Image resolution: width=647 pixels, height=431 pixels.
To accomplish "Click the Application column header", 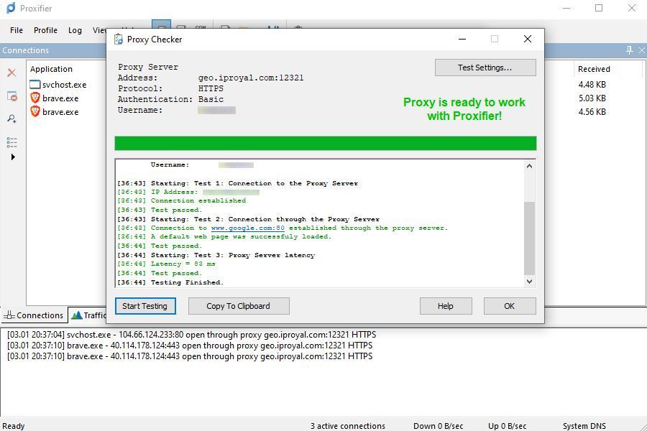I will (51, 69).
